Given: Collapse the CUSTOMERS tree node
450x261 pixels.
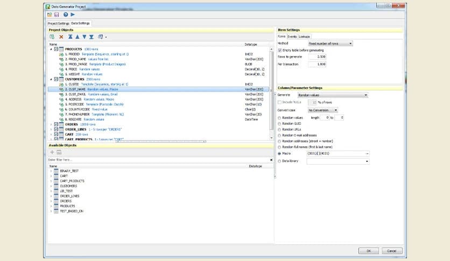Looking at the screenshot, I should tap(51, 80).
